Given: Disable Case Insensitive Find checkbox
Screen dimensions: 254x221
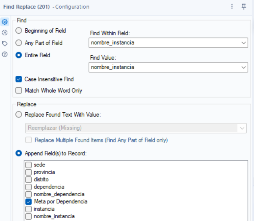Looking at the screenshot, I should 19,79.
